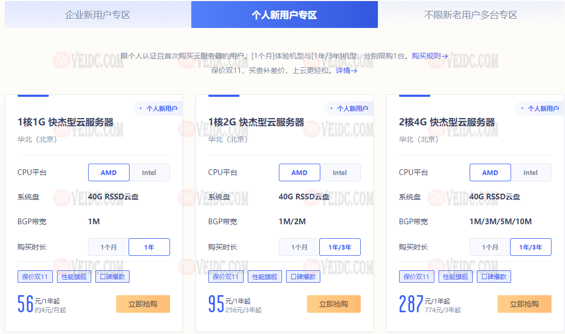Select AMD platform on 1核2G server
The height and width of the screenshot is (334, 565).
pos(299,173)
